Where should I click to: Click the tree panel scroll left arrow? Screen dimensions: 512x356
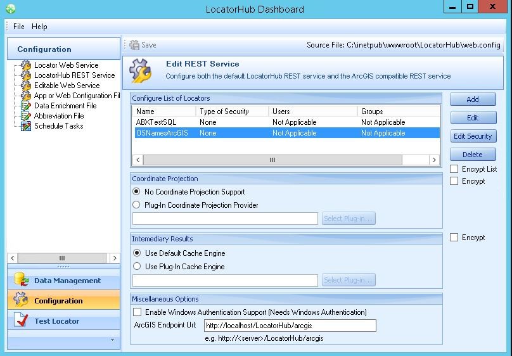point(13,258)
